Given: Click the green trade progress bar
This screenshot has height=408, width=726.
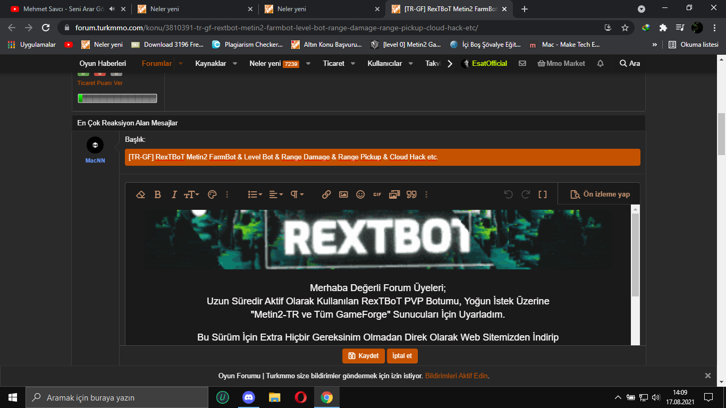Looking at the screenshot, I should (117, 98).
